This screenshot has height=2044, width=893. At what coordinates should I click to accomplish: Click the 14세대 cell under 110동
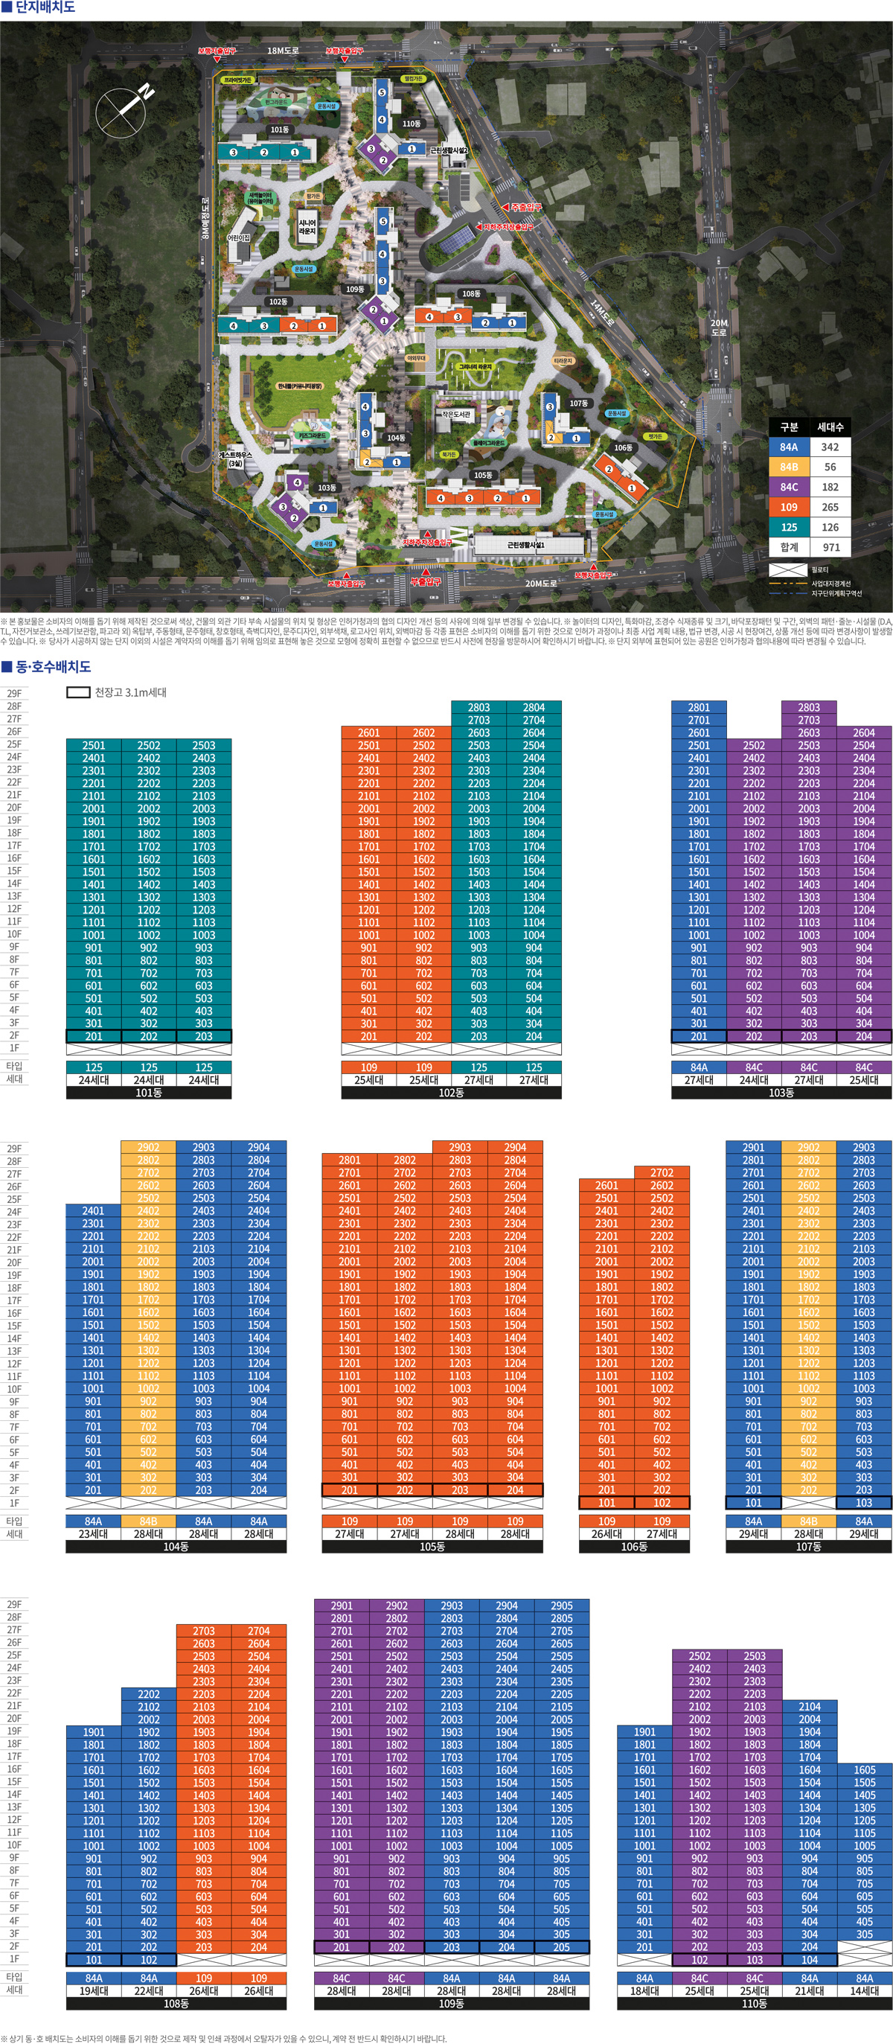(x=865, y=1991)
